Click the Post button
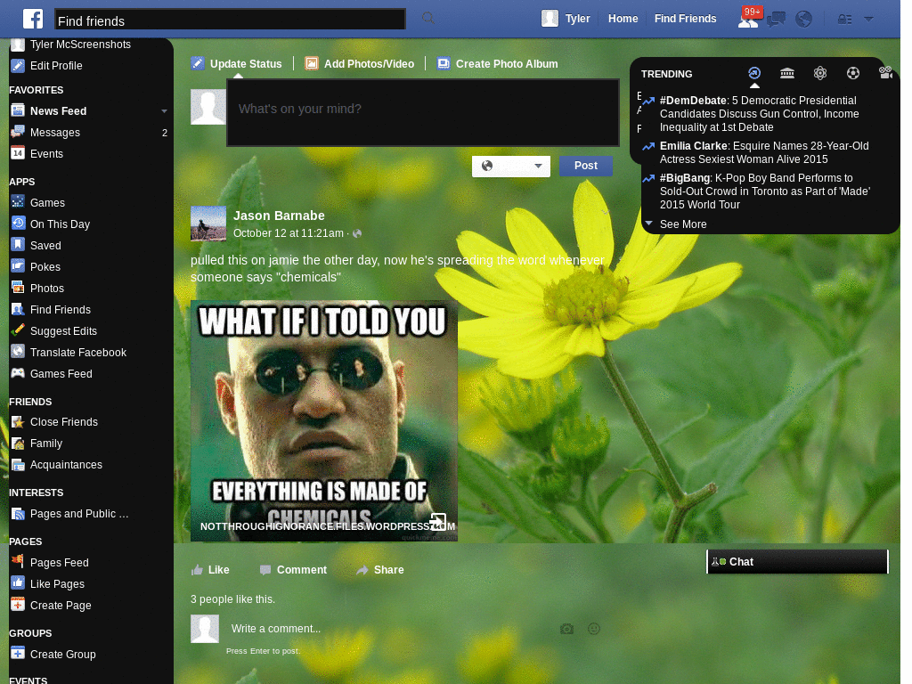This screenshot has height=684, width=912. pyautogui.click(x=586, y=166)
